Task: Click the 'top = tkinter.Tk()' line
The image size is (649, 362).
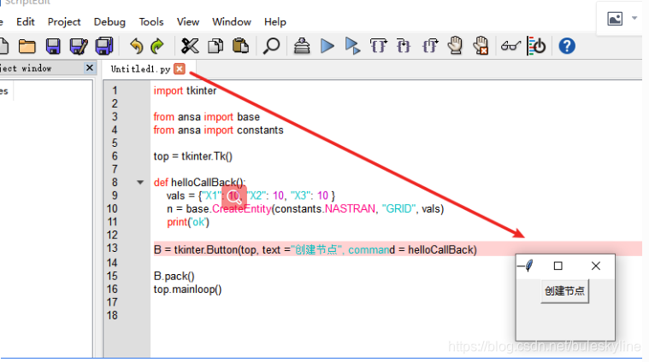Action: pos(193,156)
